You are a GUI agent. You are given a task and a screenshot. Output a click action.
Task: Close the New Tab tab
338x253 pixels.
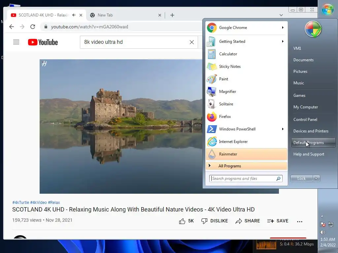(160, 15)
